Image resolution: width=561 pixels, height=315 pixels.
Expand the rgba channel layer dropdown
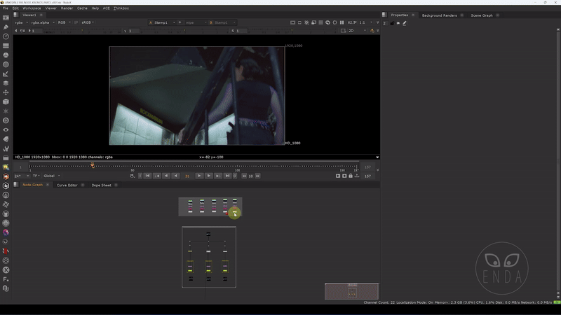click(x=20, y=22)
